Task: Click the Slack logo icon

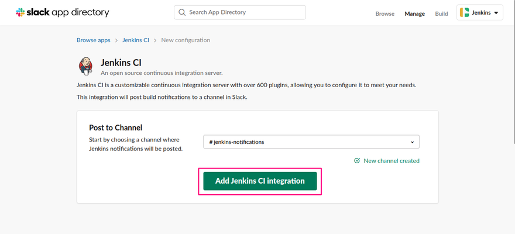Action: tap(20, 12)
